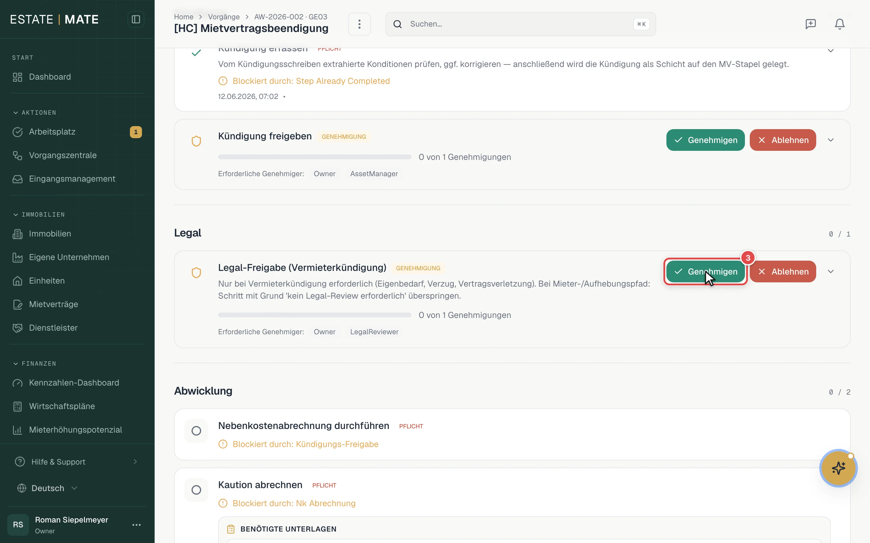Click the Arbeitsplatz check-circle icon
870x543 pixels.
coord(17,132)
